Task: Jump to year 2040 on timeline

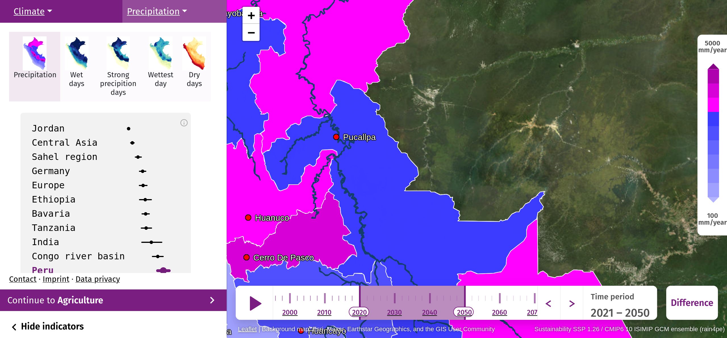Action: [x=429, y=312]
